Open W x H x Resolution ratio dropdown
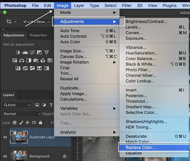The width and height of the screenshot is (190, 161). [35, 22]
